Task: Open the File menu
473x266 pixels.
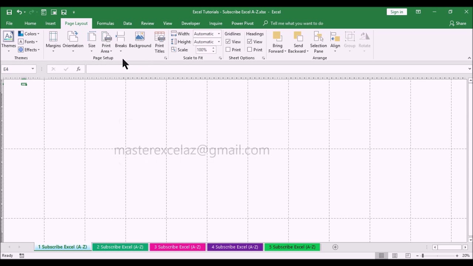Action: (x=9, y=23)
